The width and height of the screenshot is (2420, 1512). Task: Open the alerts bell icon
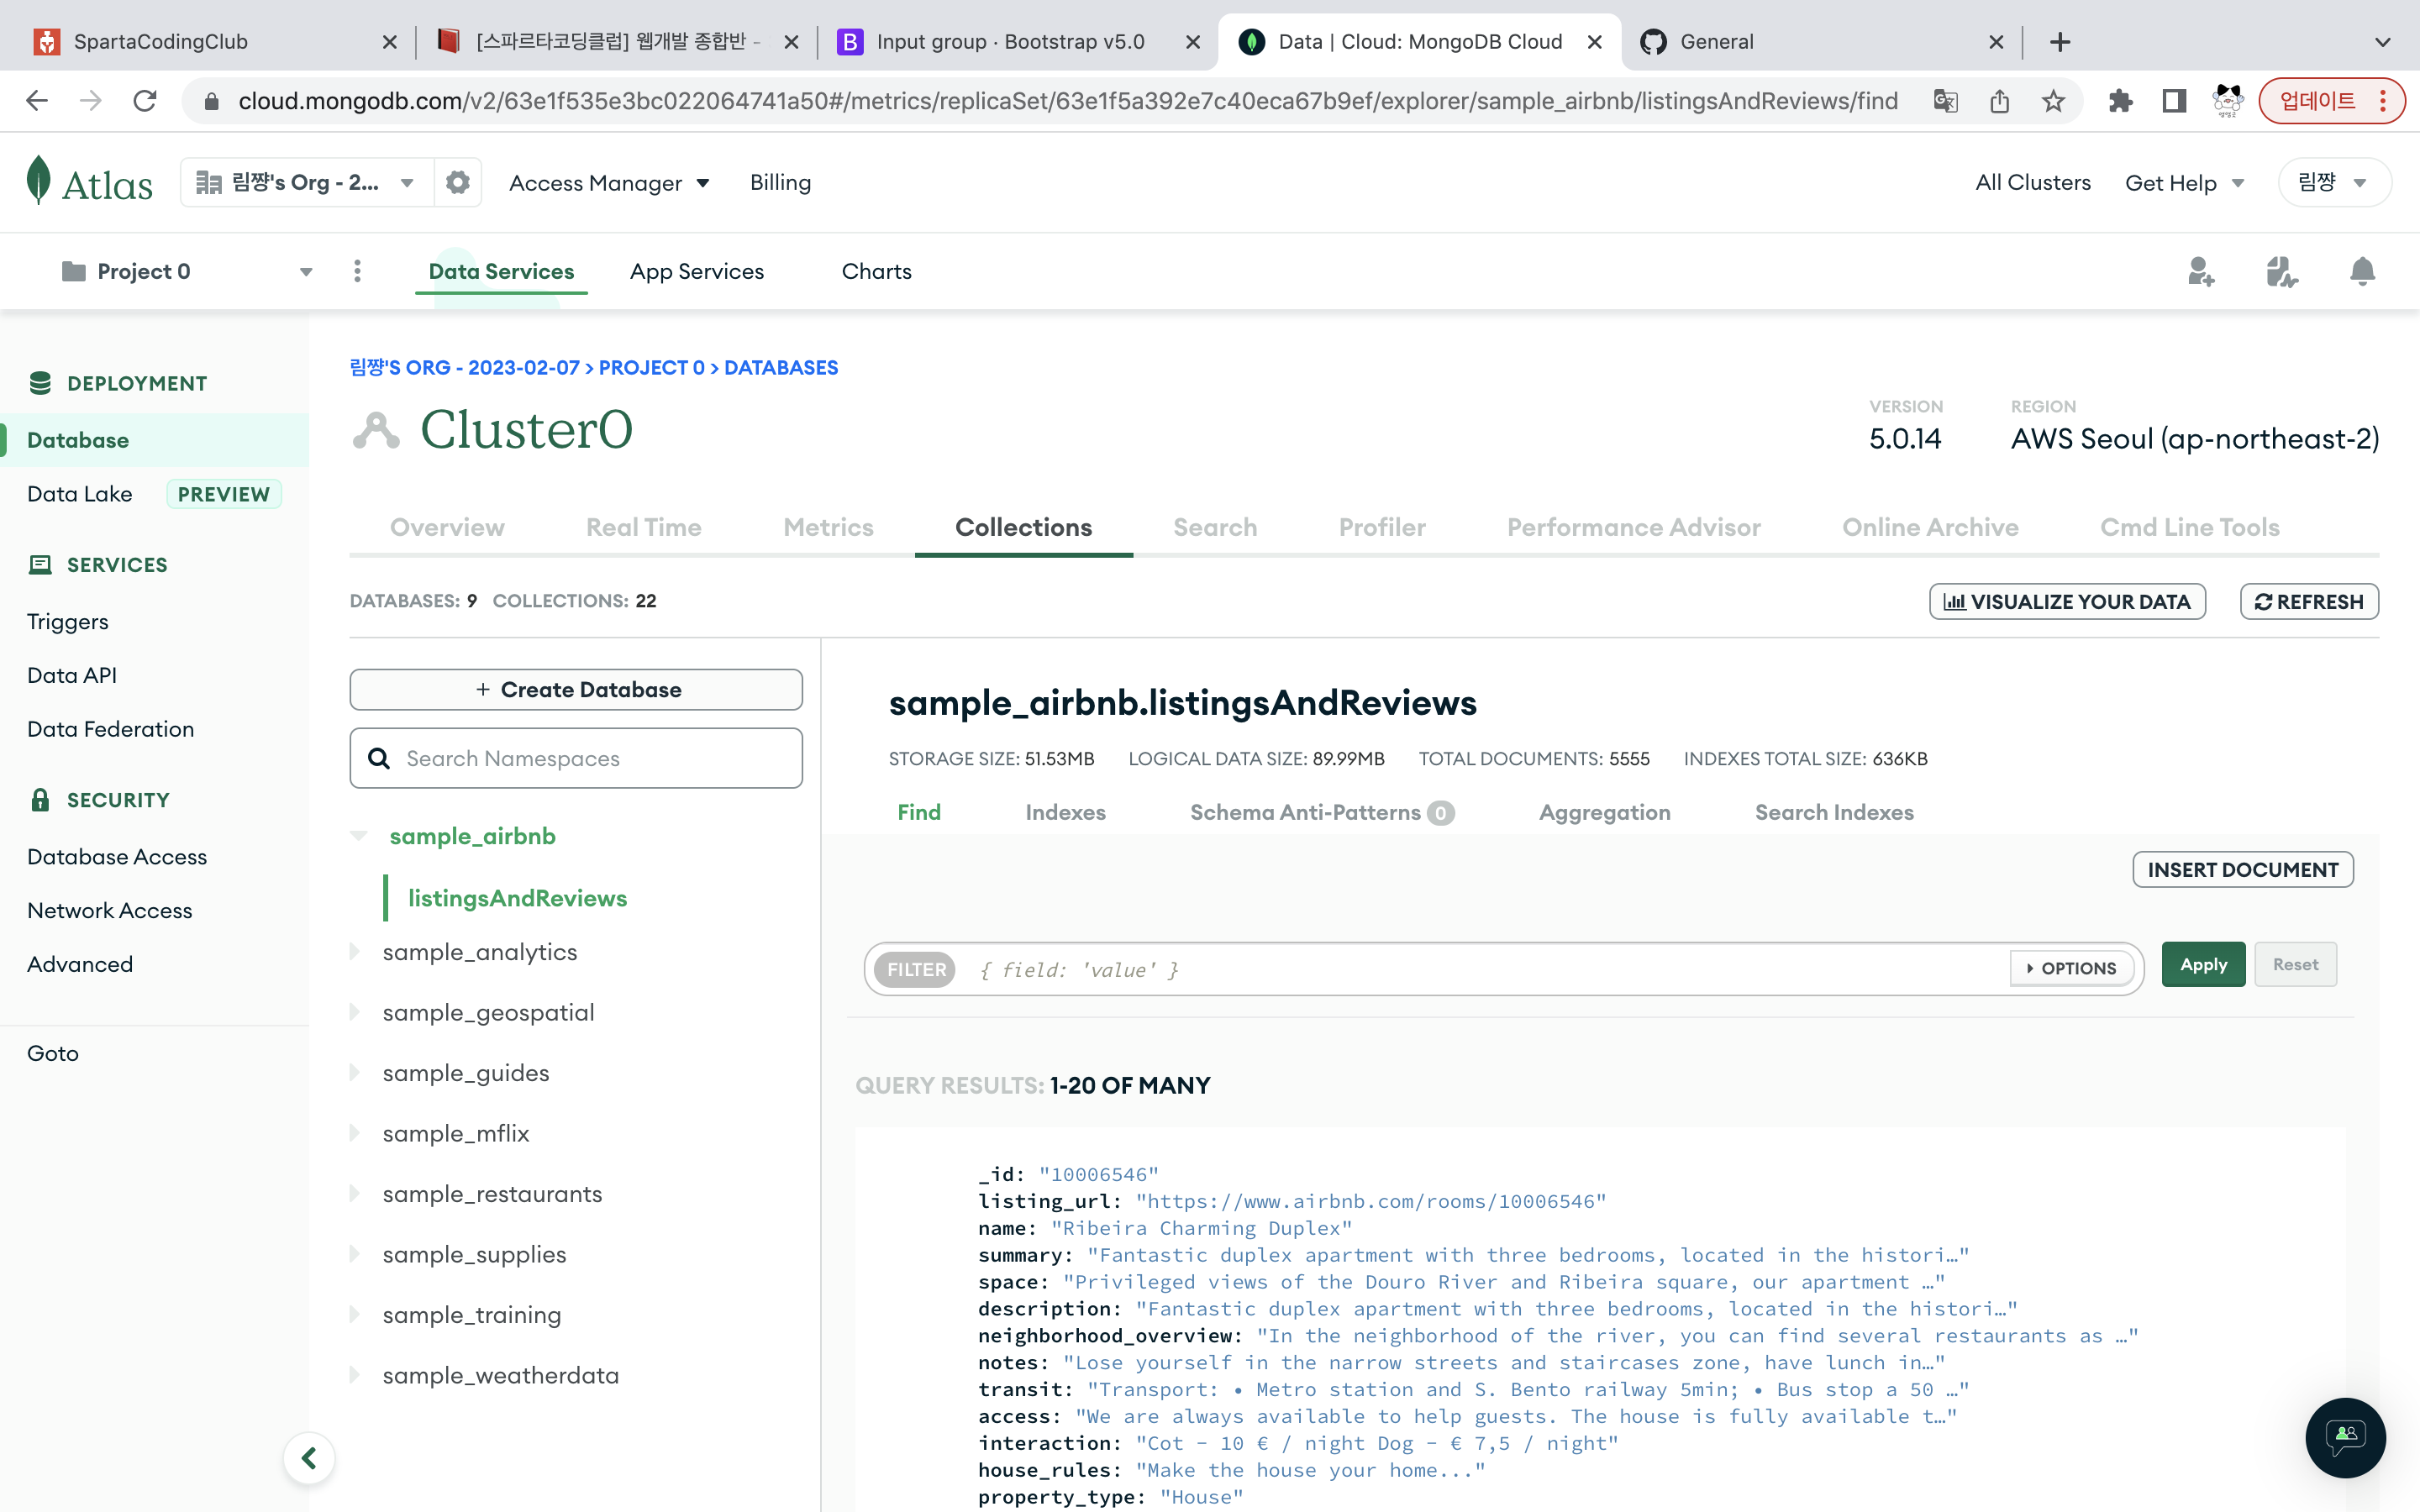click(2362, 271)
